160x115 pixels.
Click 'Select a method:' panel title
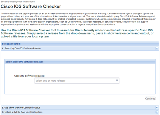(x=11, y=44)
